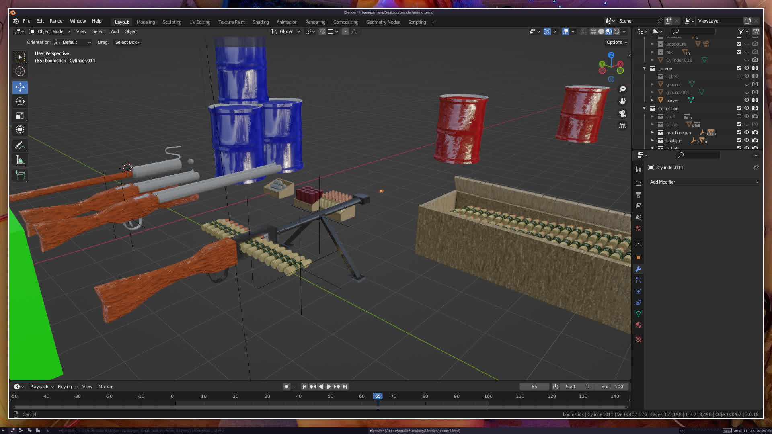Open the Material properties tab
772x434 pixels.
639,325
